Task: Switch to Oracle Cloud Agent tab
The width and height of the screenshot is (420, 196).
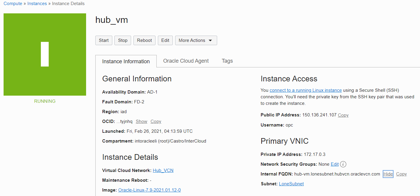Action: click(x=186, y=61)
